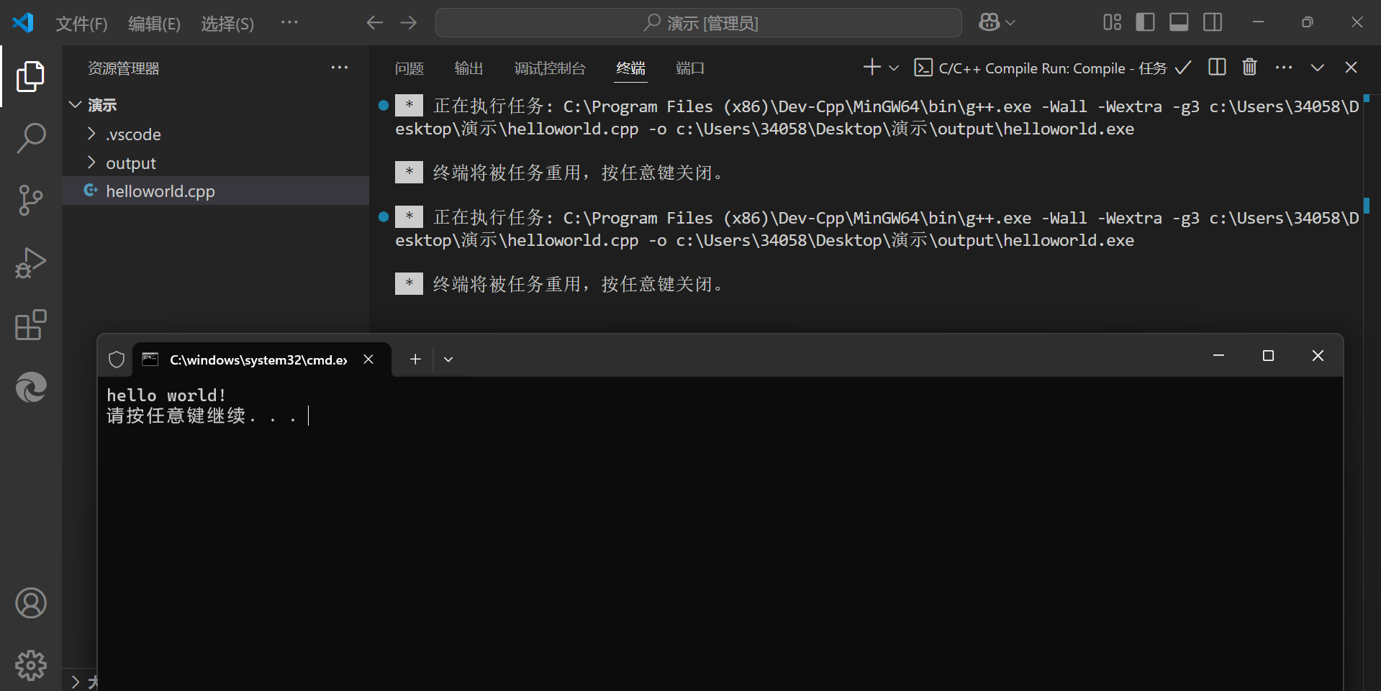Kill the terminal with the trash icon
This screenshot has height=691, width=1381.
[x=1249, y=67]
